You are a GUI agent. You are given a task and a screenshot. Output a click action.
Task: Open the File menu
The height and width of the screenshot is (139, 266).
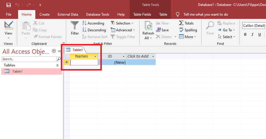9,15
